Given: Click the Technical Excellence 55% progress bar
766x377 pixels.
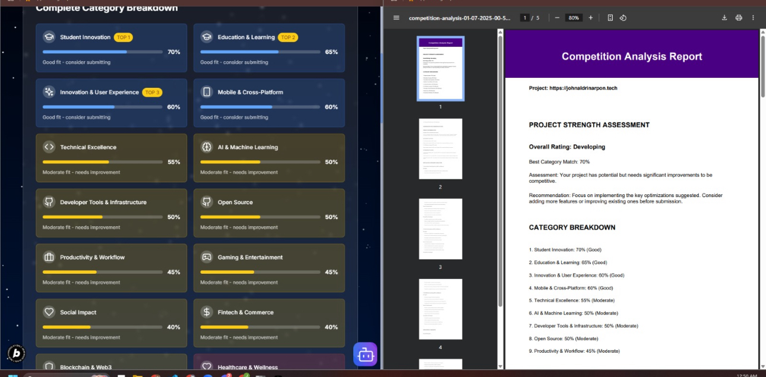Looking at the screenshot, I should 103,162.
